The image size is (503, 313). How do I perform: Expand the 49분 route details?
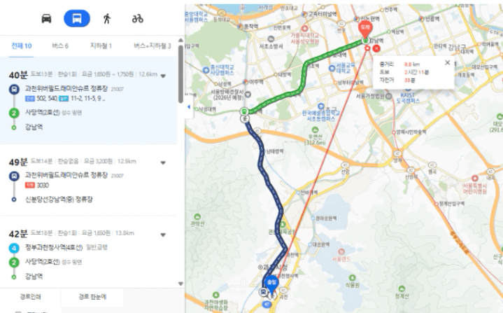tap(163, 162)
